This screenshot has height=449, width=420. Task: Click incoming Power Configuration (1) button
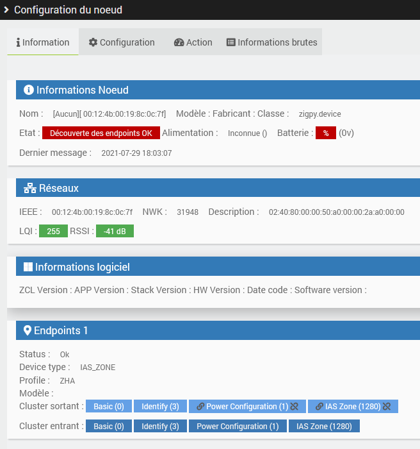pyautogui.click(x=238, y=426)
